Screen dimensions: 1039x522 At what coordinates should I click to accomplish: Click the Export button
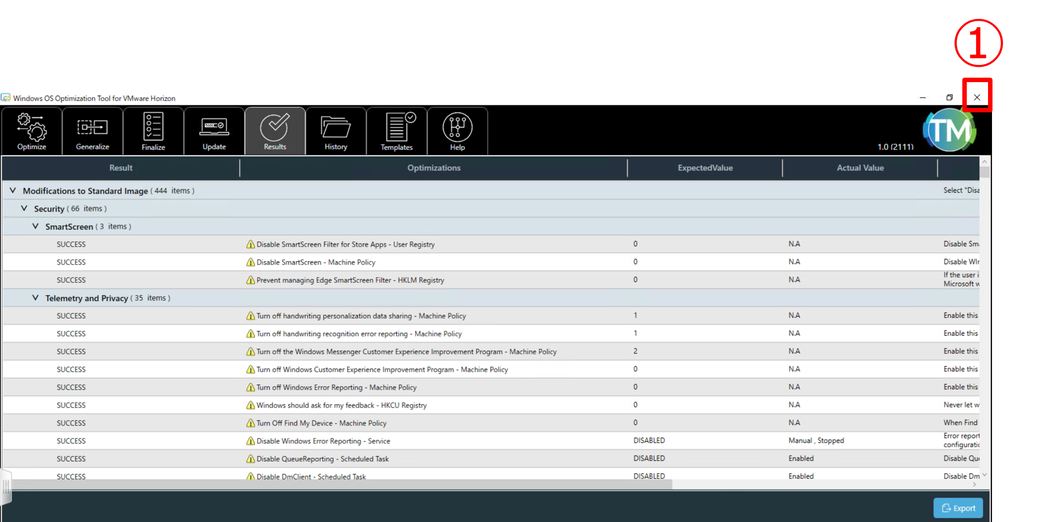click(x=958, y=508)
